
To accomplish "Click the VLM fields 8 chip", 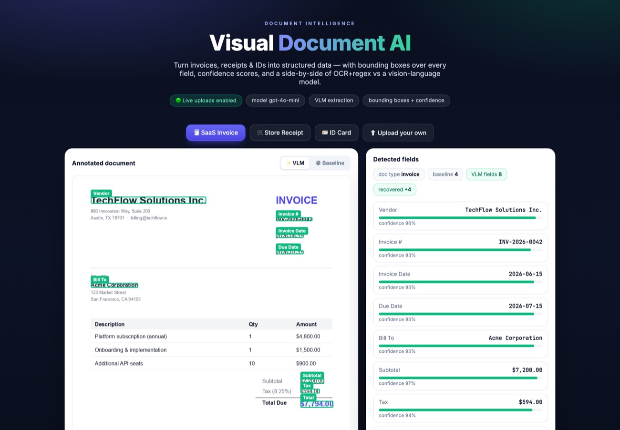I will 486,174.
